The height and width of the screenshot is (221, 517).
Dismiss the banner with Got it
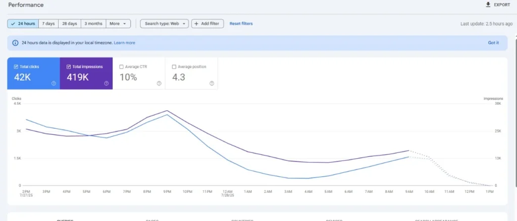pos(493,43)
